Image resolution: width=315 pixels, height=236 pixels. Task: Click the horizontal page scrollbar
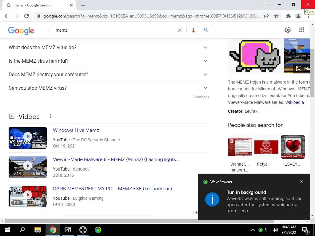click(139, 221)
